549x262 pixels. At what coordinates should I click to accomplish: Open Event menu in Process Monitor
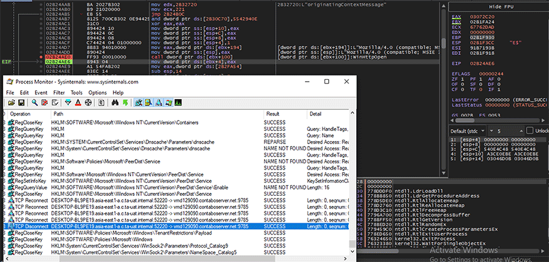click(x=41, y=93)
